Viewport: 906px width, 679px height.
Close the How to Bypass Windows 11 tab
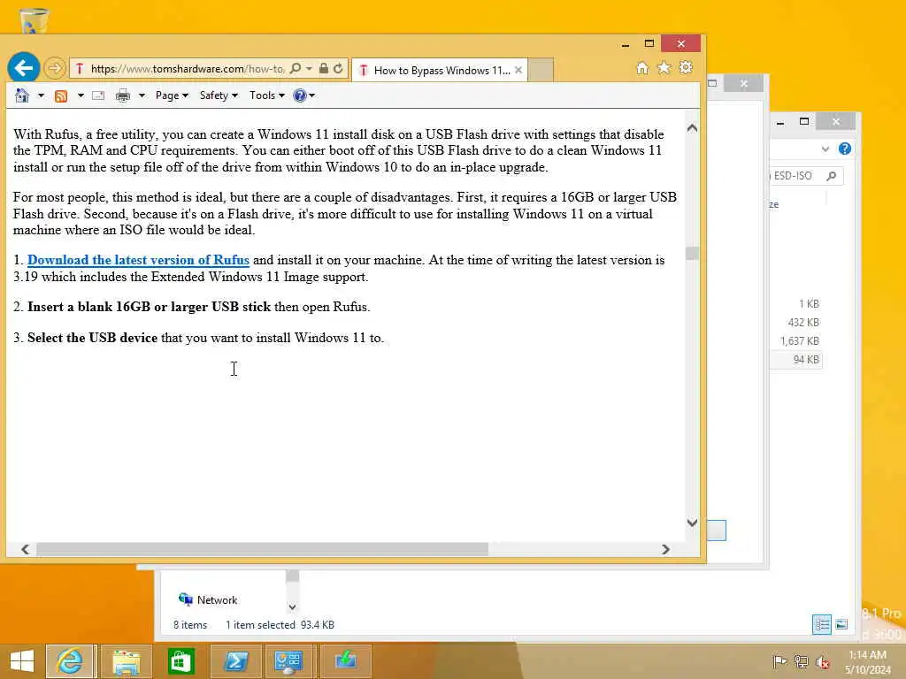518,71
